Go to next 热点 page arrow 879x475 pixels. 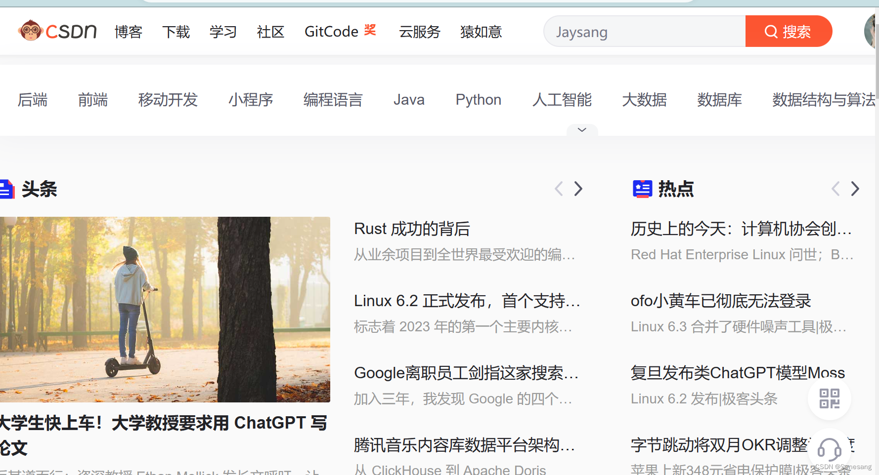855,189
